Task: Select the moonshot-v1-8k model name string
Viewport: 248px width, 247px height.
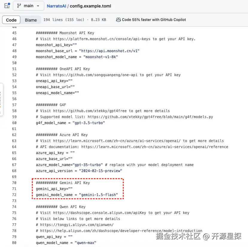Action: coord(101,57)
